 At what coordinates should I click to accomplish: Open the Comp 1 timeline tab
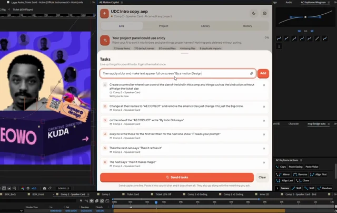106,194
